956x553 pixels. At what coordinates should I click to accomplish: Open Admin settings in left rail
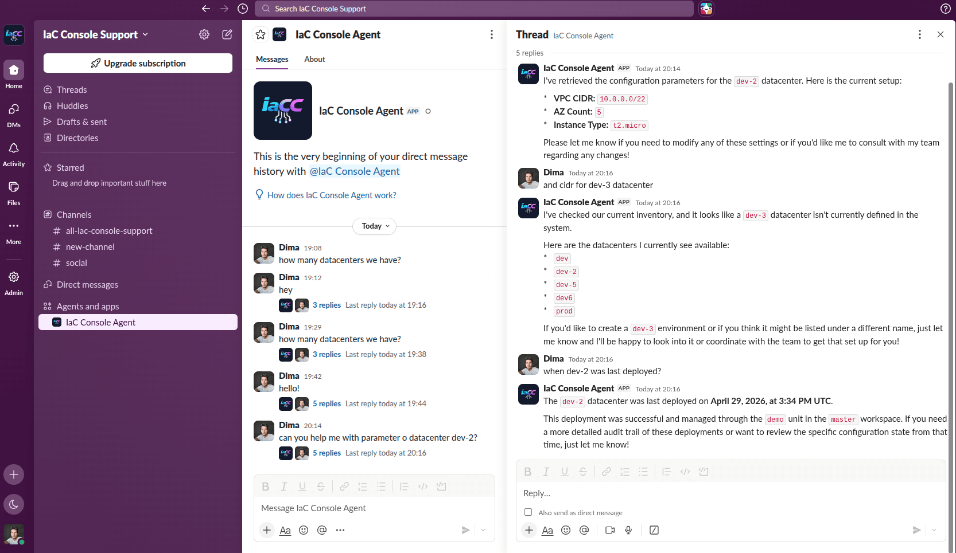(14, 283)
